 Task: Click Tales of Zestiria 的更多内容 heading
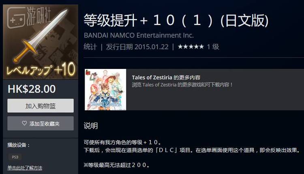coord(166,77)
